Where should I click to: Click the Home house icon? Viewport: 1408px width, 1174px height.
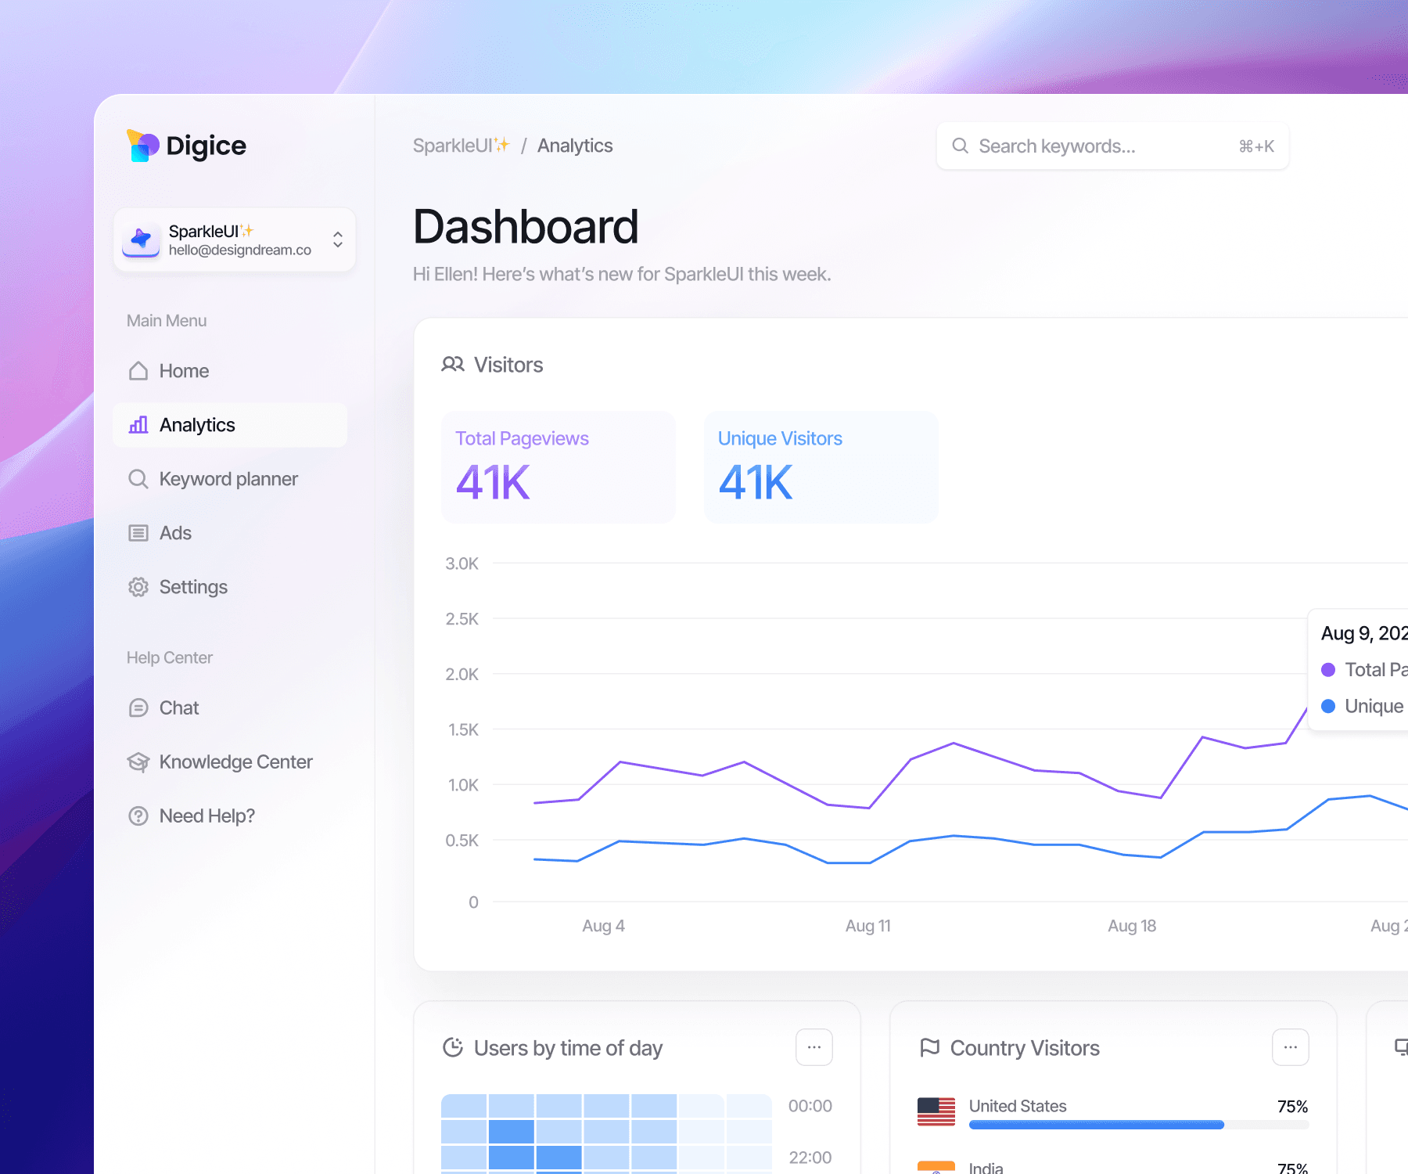[x=138, y=371]
